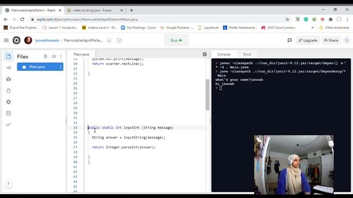This screenshot has height=198, width=353.
Task: Clear the console with X icon
Action: click(x=342, y=63)
